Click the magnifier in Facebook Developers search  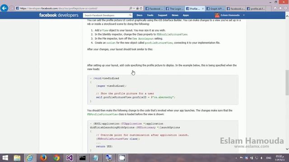(x=131, y=15)
